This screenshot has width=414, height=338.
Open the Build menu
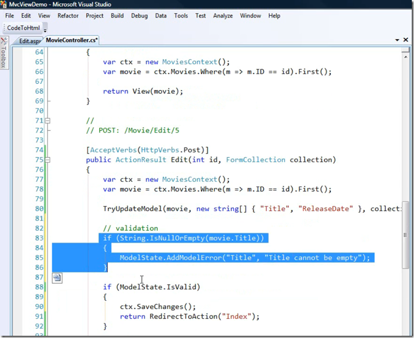tap(117, 16)
